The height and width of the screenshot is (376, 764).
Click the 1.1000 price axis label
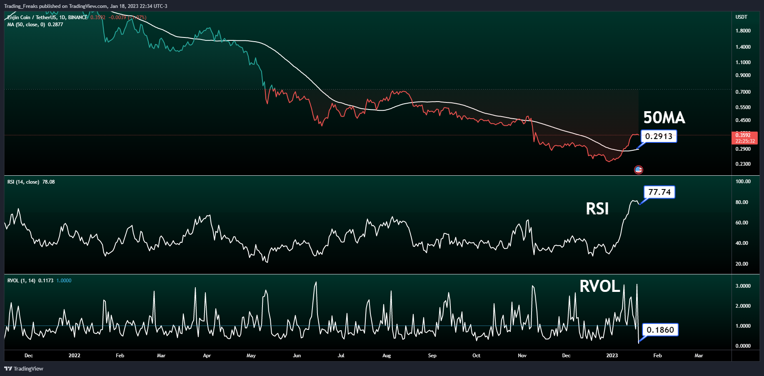coord(743,62)
